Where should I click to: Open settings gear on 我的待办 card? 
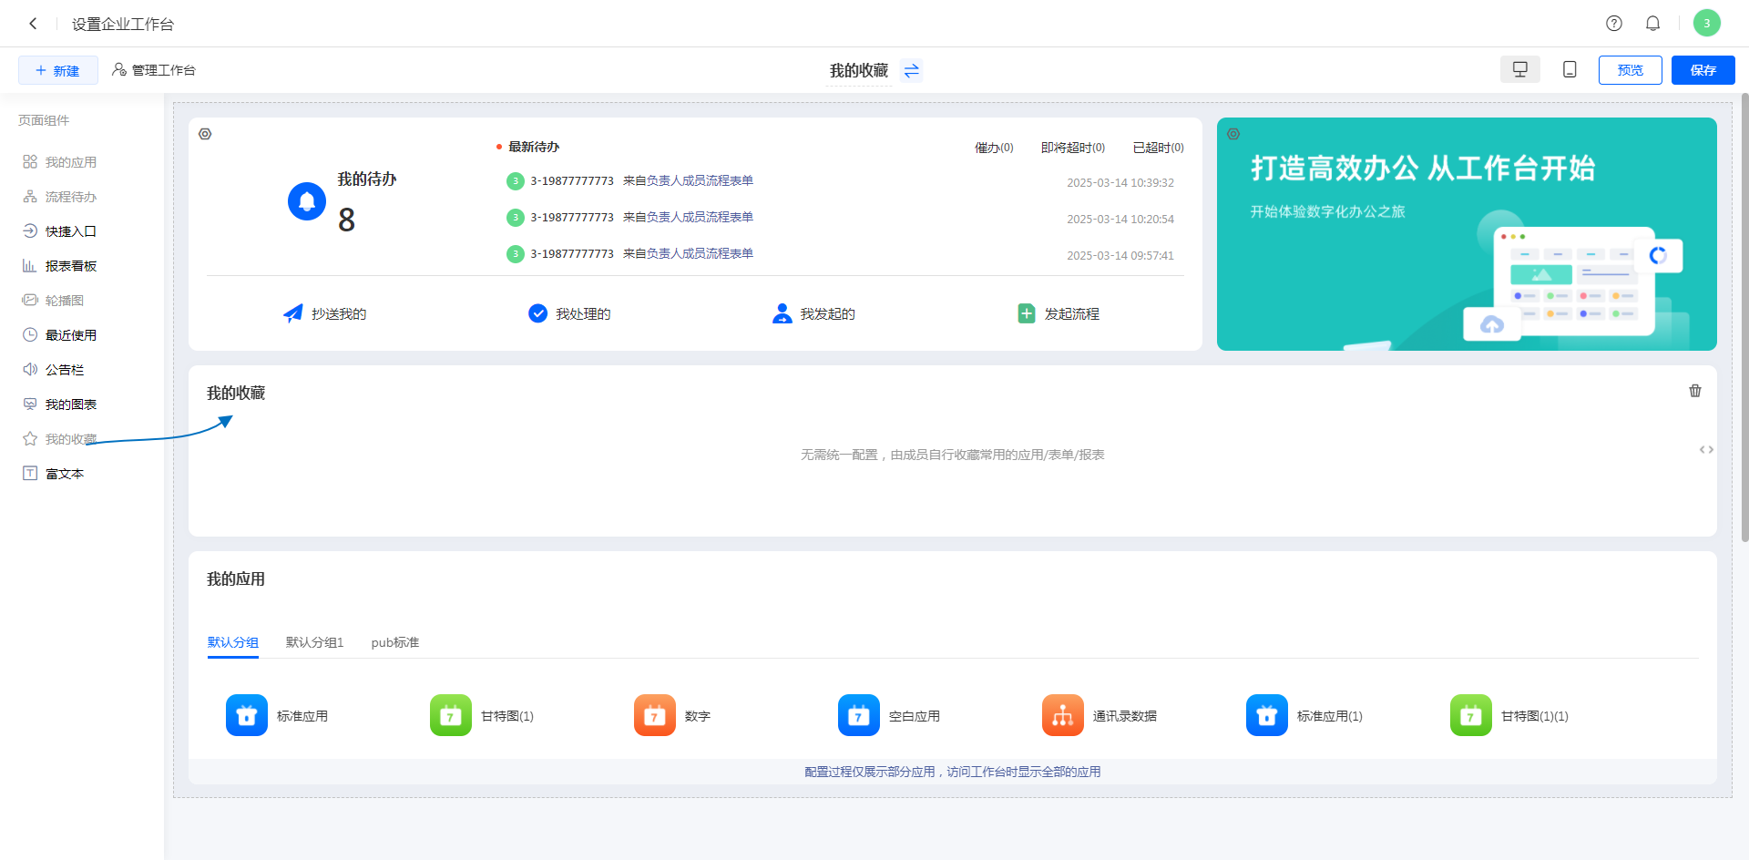[205, 134]
